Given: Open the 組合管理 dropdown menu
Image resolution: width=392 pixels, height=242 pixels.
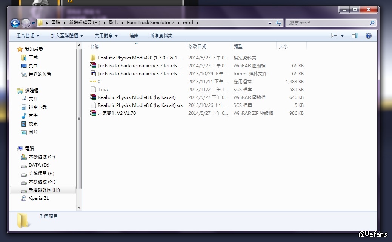Looking at the screenshot, I should 28,36.
